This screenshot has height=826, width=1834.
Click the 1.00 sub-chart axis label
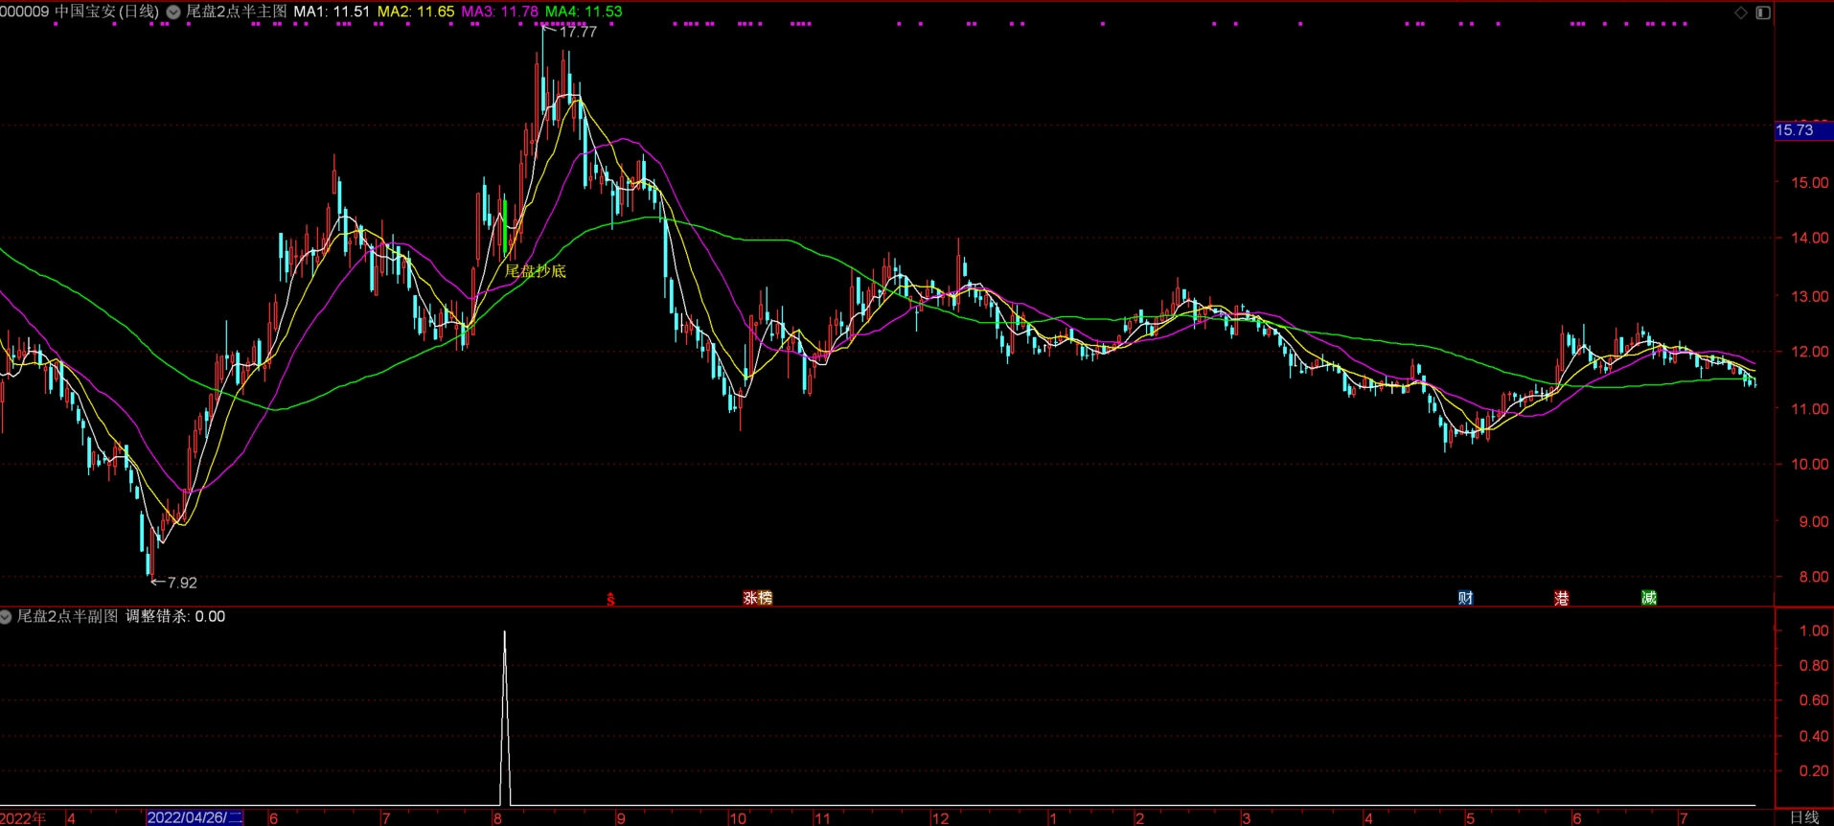tap(1813, 631)
